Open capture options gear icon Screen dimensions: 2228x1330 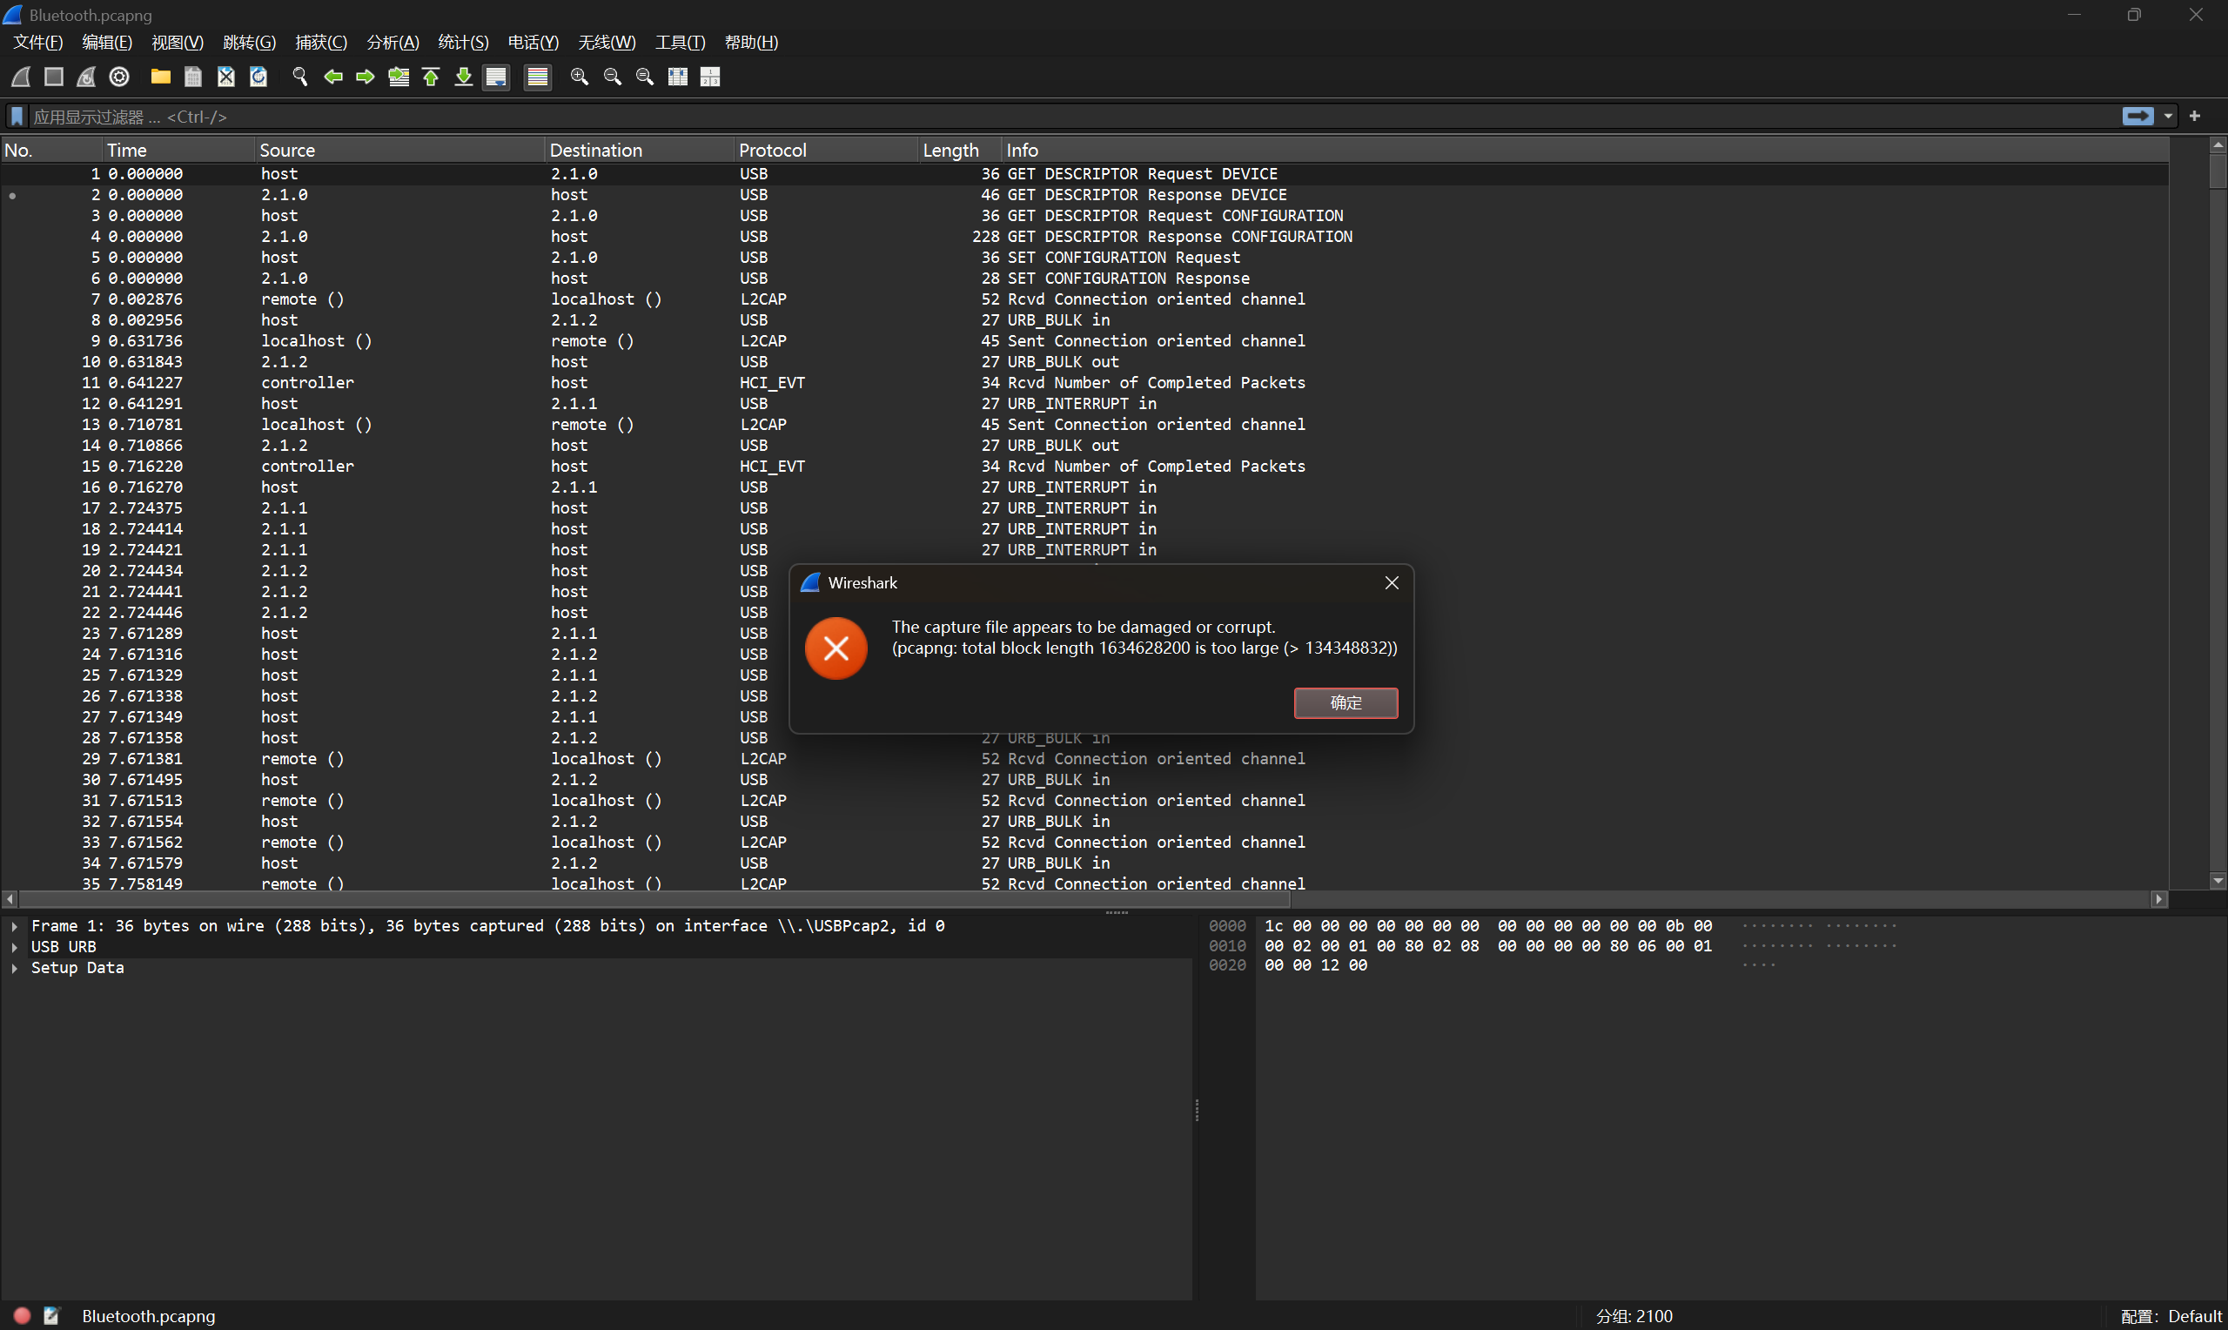119,77
